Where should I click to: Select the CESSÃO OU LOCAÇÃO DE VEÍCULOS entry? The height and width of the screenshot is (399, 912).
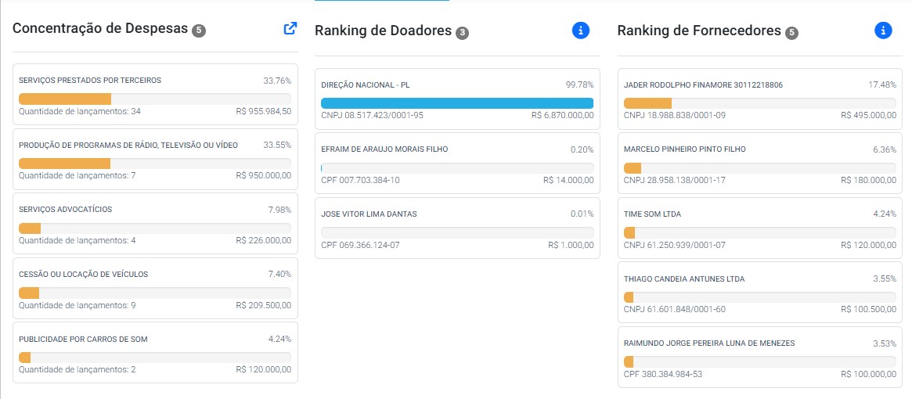(155, 288)
